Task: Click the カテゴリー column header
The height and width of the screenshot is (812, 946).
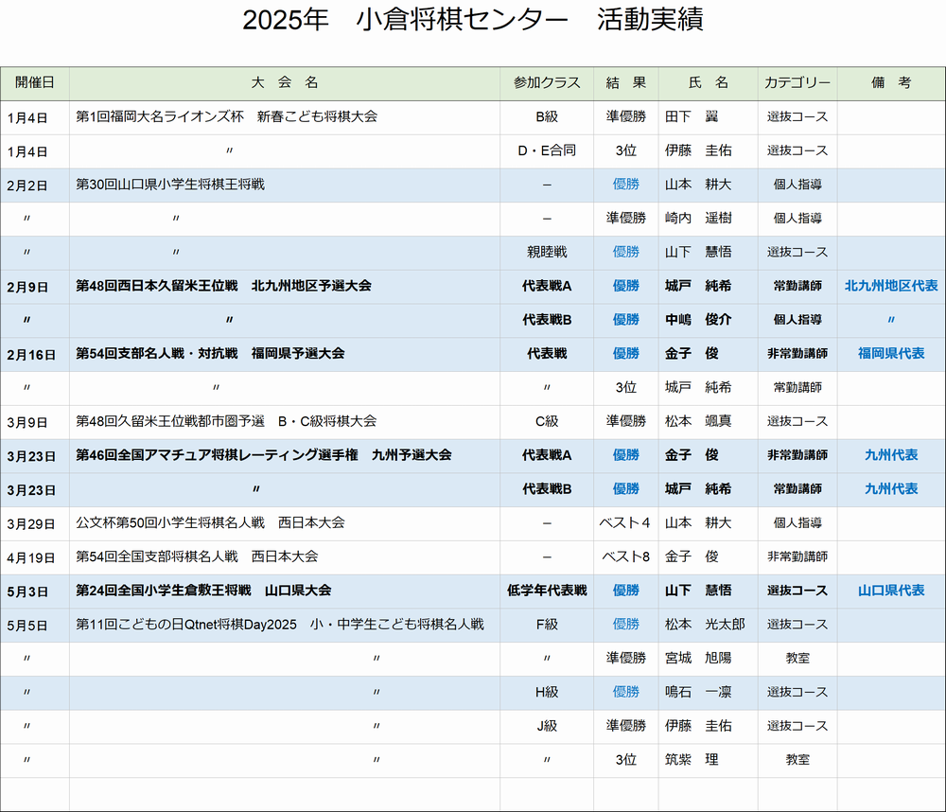Action: [797, 83]
